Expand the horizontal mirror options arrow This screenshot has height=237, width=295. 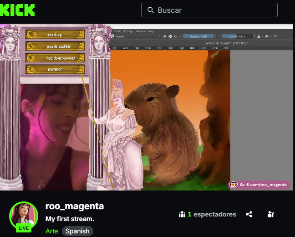[x=263, y=36]
